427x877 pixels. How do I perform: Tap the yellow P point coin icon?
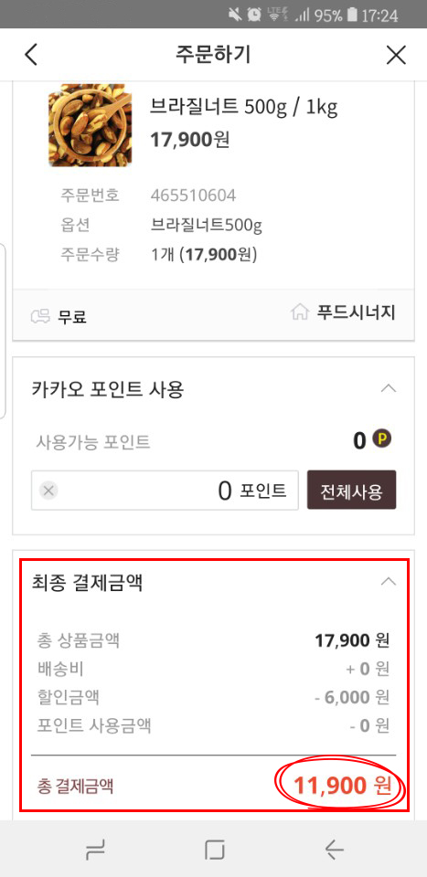(x=382, y=439)
